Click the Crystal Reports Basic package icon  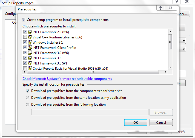click(x=30, y=68)
